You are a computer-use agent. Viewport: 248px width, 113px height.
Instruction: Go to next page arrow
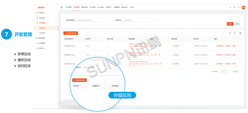pos(228,72)
